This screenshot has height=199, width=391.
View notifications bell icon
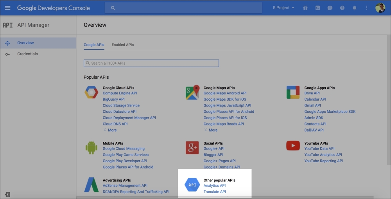(x=354, y=8)
